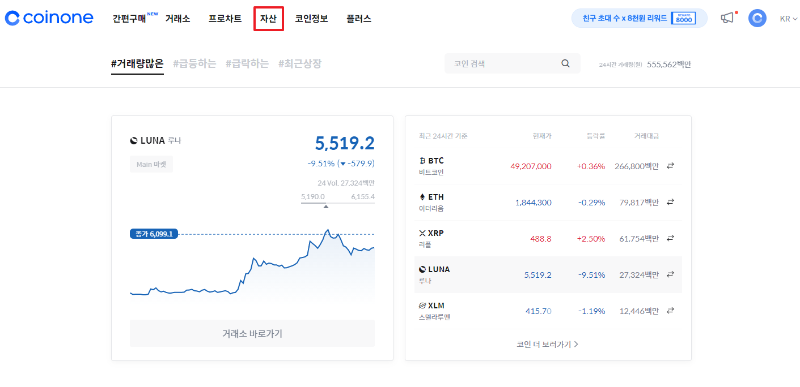Screen dimensions: 800x387
Task: Click the search magnifier icon
Action: (x=565, y=63)
